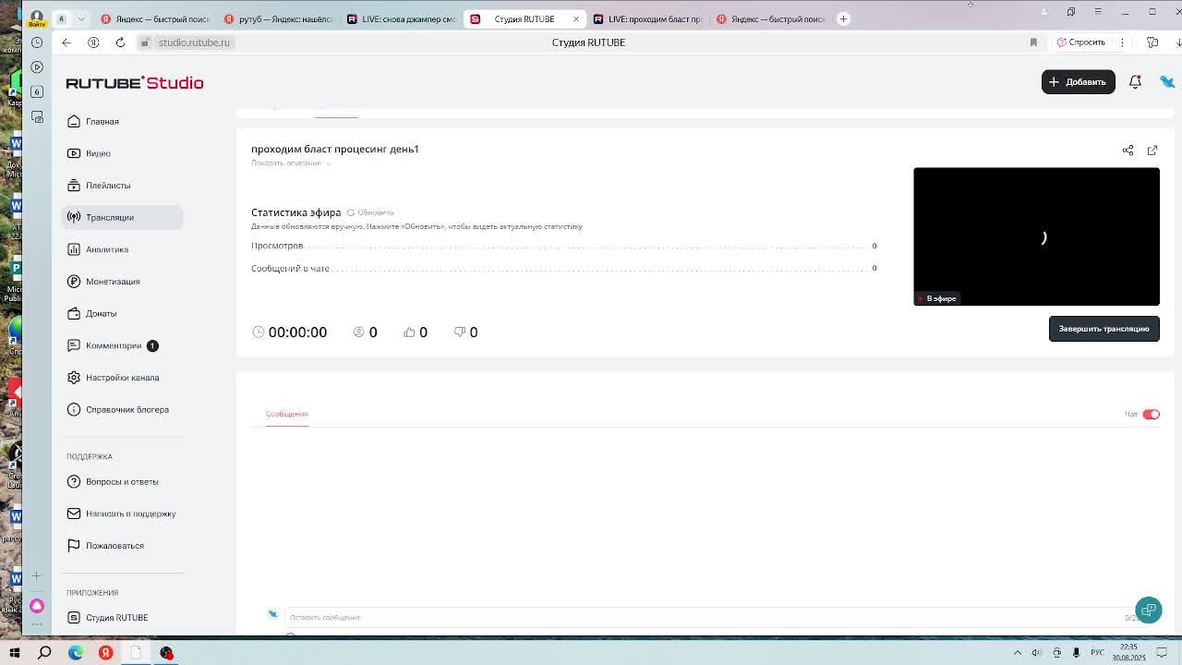Screen dimensions: 1182x665
Task: Open Windows Start menu
Action: 15,653
